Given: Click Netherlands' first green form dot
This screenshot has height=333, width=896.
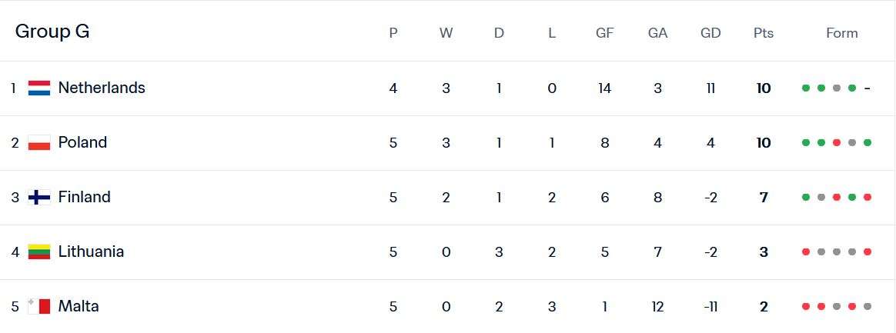Looking at the screenshot, I should point(806,88).
